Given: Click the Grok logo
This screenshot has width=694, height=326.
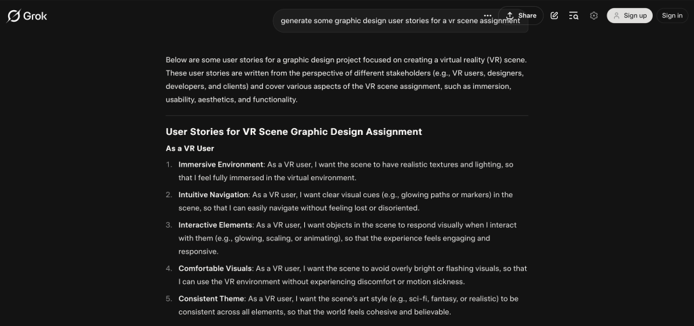Looking at the screenshot, I should pyautogui.click(x=27, y=16).
